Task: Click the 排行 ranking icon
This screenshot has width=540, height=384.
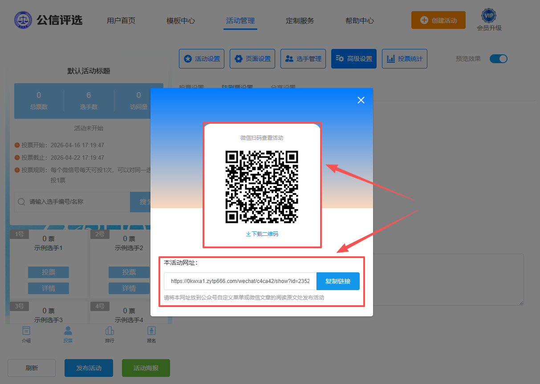Action: click(110, 331)
